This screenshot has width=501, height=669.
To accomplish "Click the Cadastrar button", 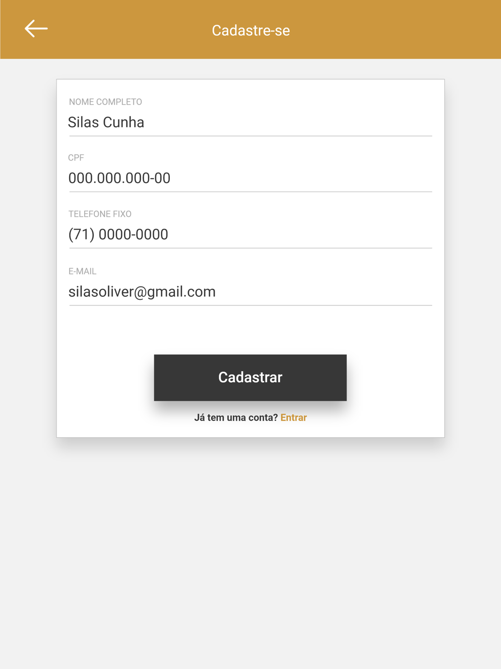I will tap(250, 377).
